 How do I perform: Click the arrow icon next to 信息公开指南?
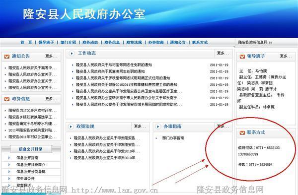9,158
